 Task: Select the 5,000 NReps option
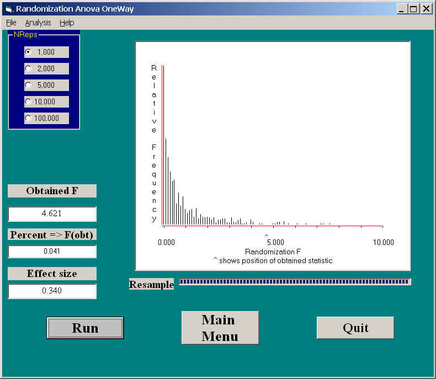point(28,85)
